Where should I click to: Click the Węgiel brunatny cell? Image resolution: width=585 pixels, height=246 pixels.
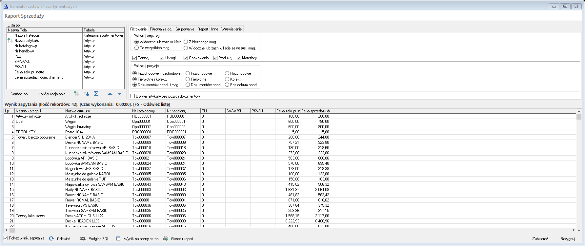[97, 127]
